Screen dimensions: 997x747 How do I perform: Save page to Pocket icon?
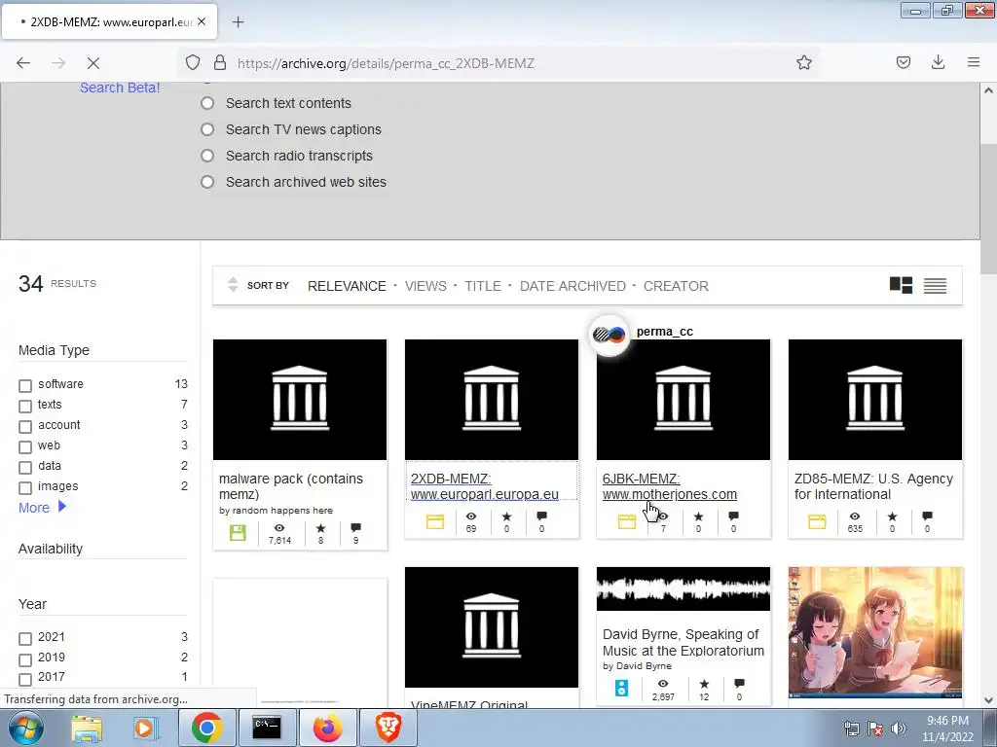coord(904,63)
